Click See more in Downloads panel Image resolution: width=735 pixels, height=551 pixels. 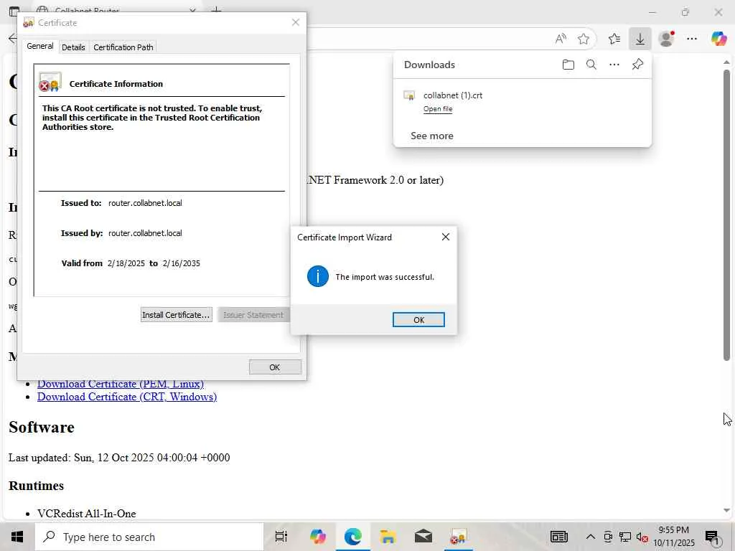pos(431,136)
